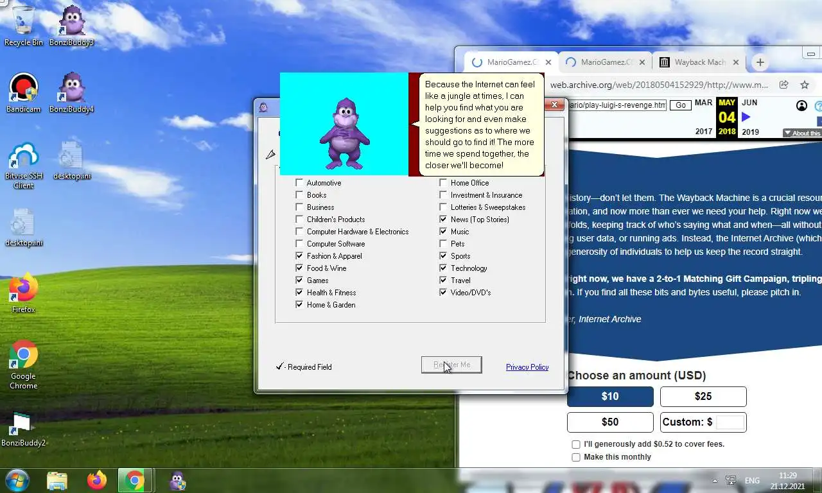Viewport: 822px width, 493px height.
Task: Click the Go button in Wayback toolbar
Action: tap(681, 105)
